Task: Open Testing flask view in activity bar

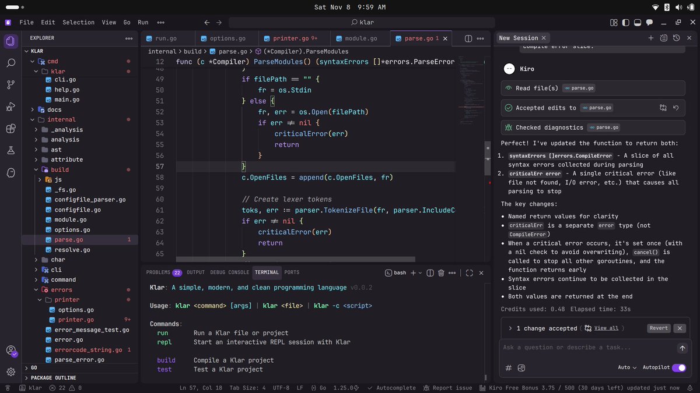Action: 10,150
